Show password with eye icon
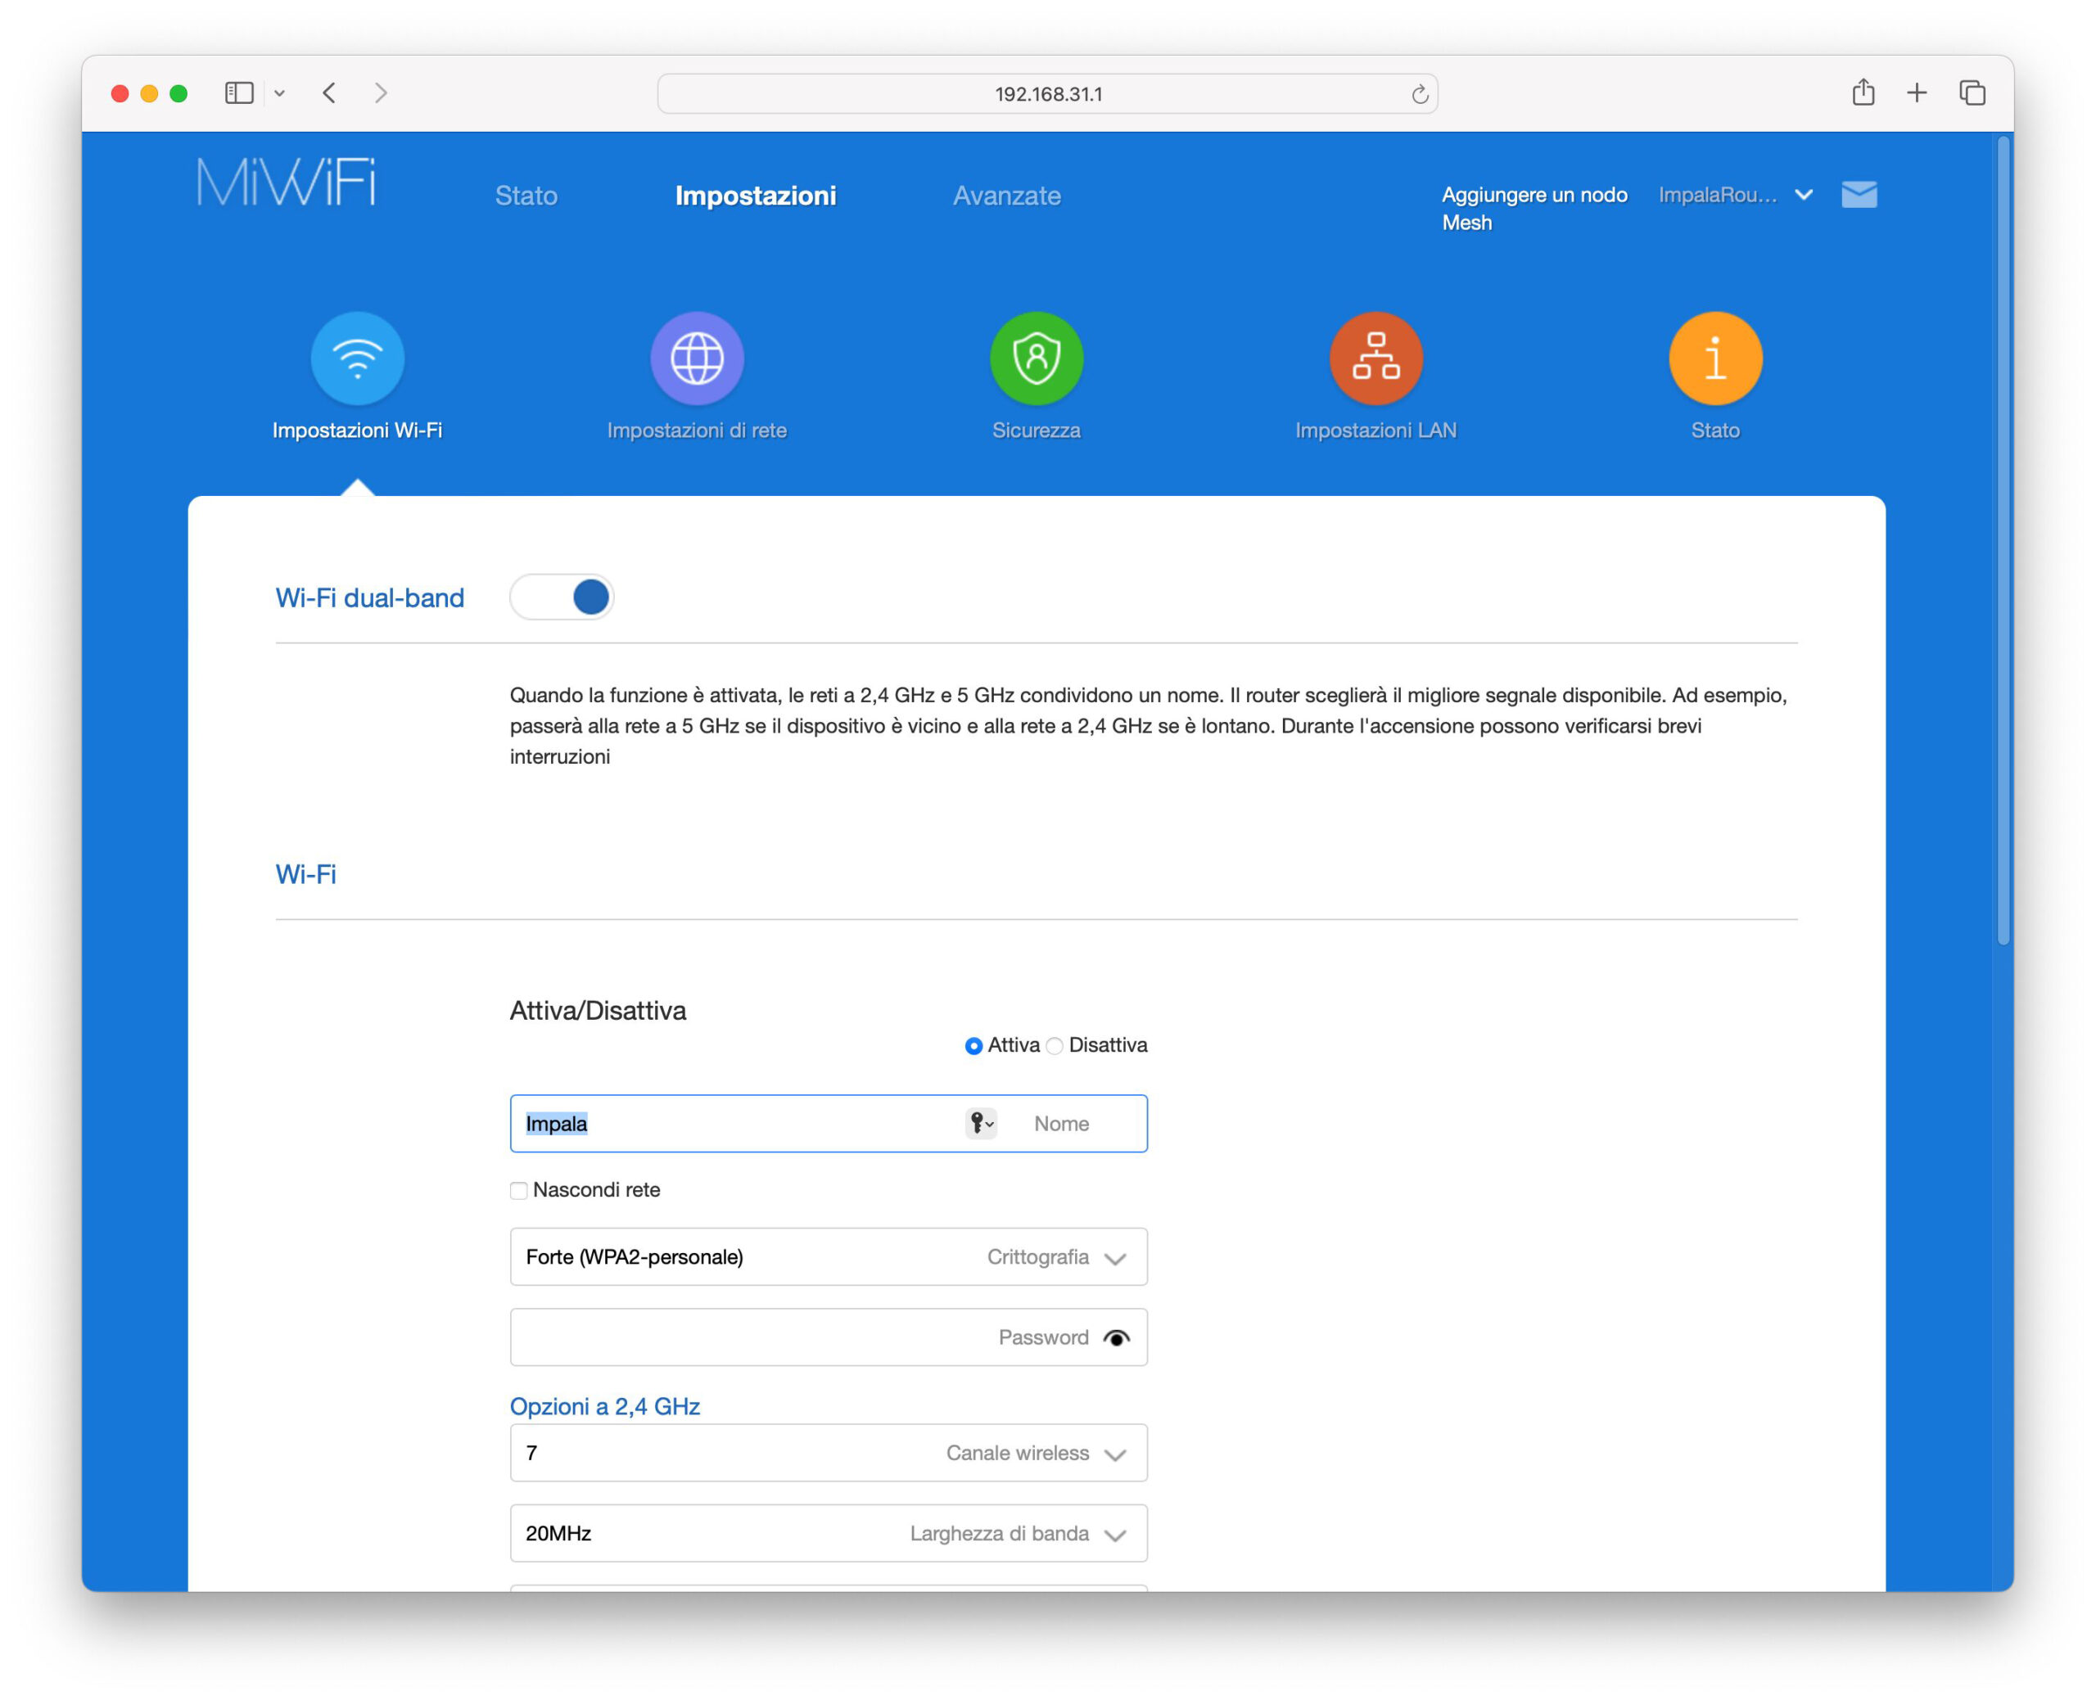The image size is (2096, 1700). tap(1117, 1337)
